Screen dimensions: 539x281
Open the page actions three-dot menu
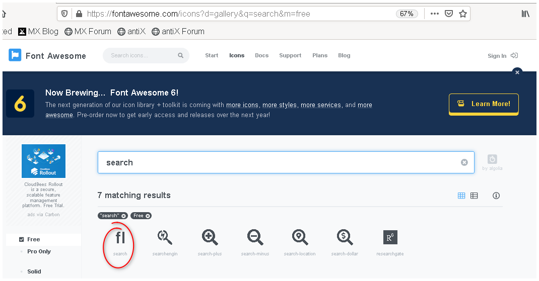coord(435,14)
